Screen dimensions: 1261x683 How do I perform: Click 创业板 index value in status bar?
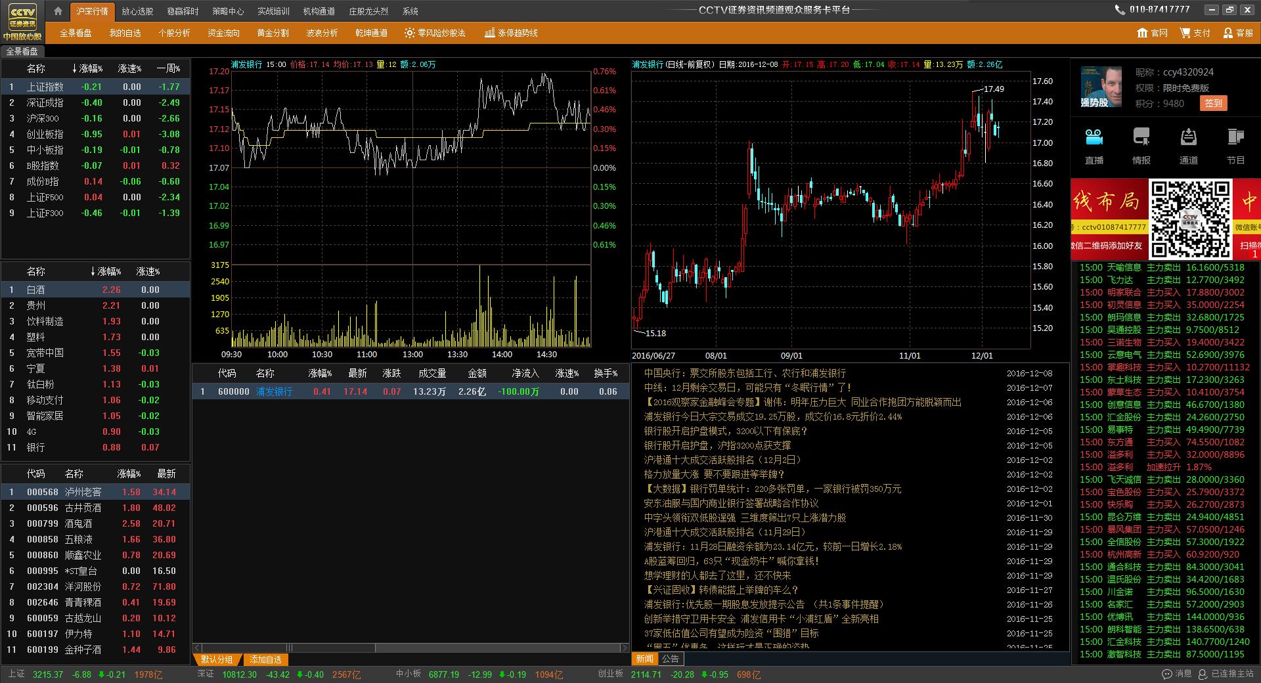(x=646, y=674)
